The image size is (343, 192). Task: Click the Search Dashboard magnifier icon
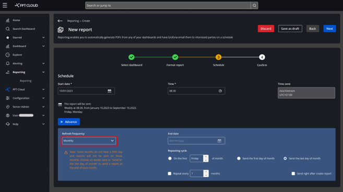(x=8, y=29)
